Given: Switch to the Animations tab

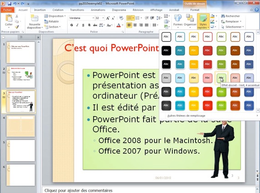Looking at the screenshot, I should pyautogui.click(x=98, y=10).
